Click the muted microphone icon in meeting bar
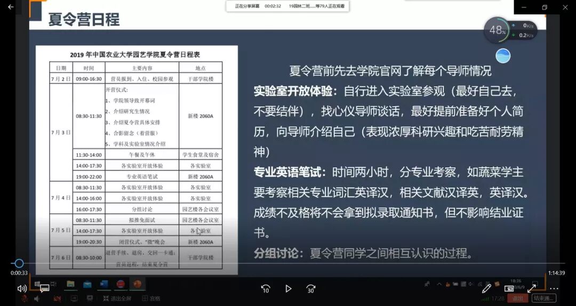The width and height of the screenshot is (576, 306). click(24, 299)
